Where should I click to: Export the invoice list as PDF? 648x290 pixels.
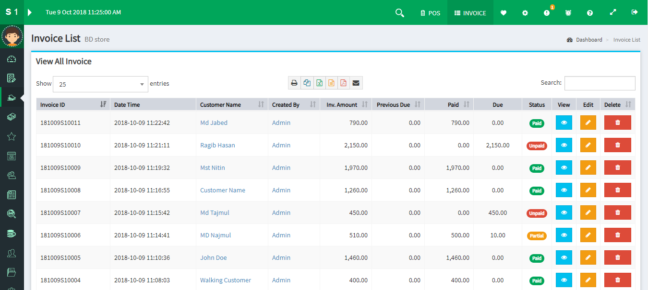pos(344,83)
